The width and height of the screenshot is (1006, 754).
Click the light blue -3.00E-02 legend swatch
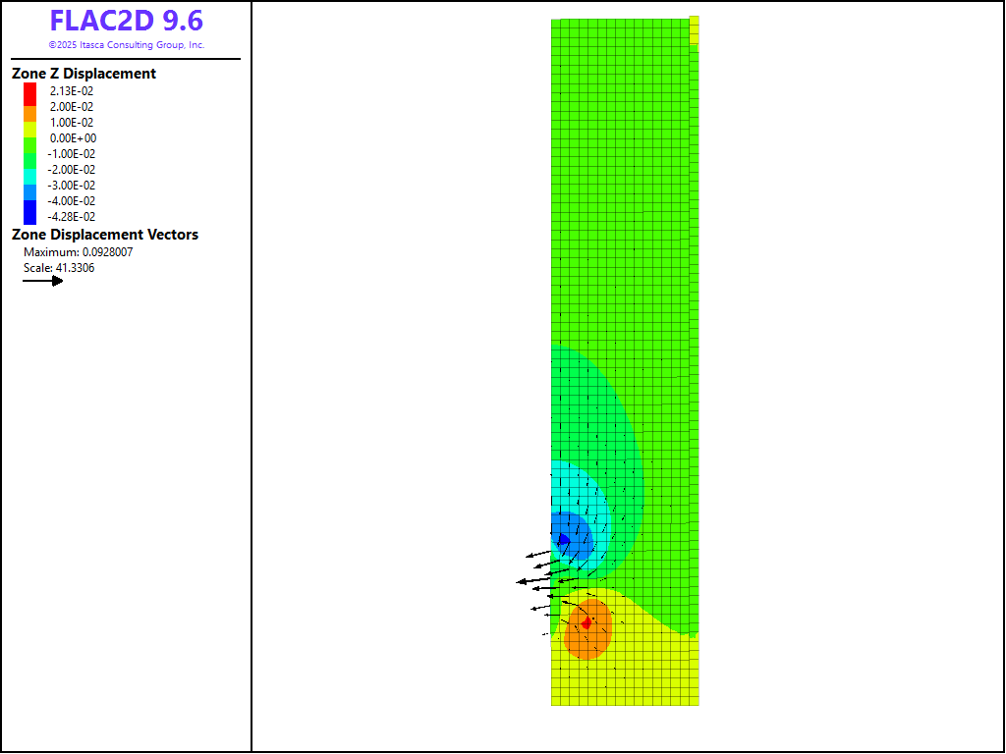click(x=30, y=186)
